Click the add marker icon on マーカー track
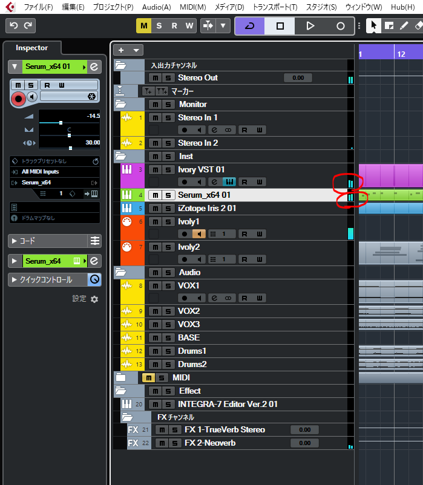Viewport: 423px width, 485px height. coord(148,91)
